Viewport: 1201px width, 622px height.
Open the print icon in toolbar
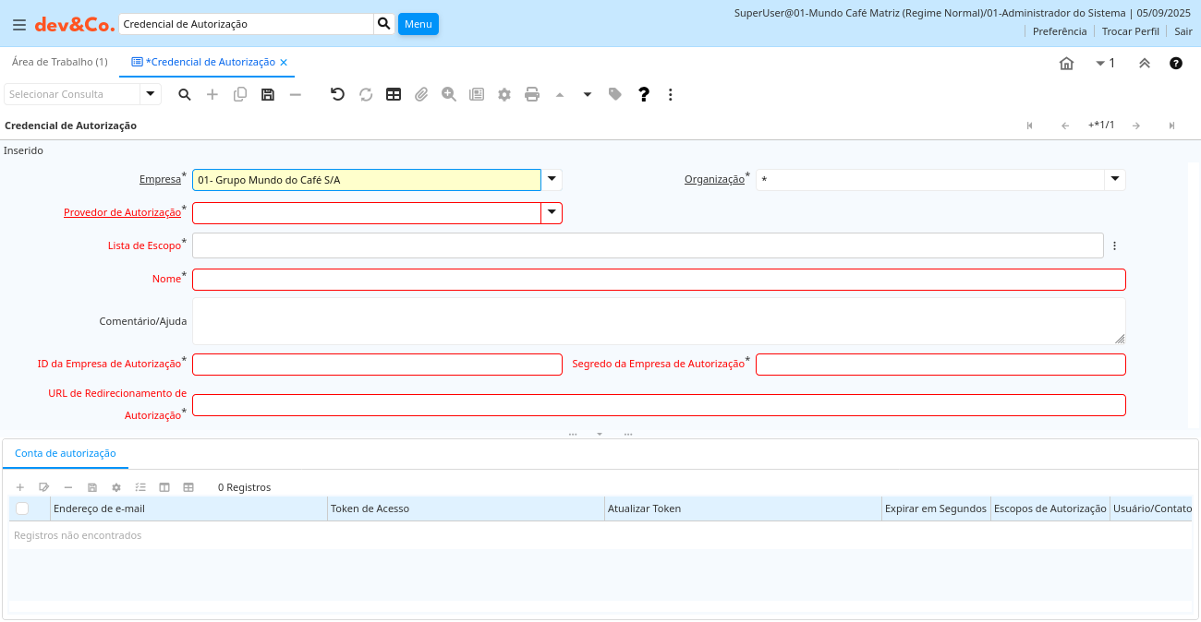click(532, 94)
